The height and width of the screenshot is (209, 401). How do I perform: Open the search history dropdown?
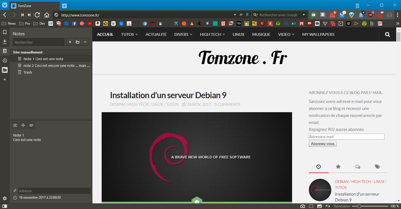304,15
